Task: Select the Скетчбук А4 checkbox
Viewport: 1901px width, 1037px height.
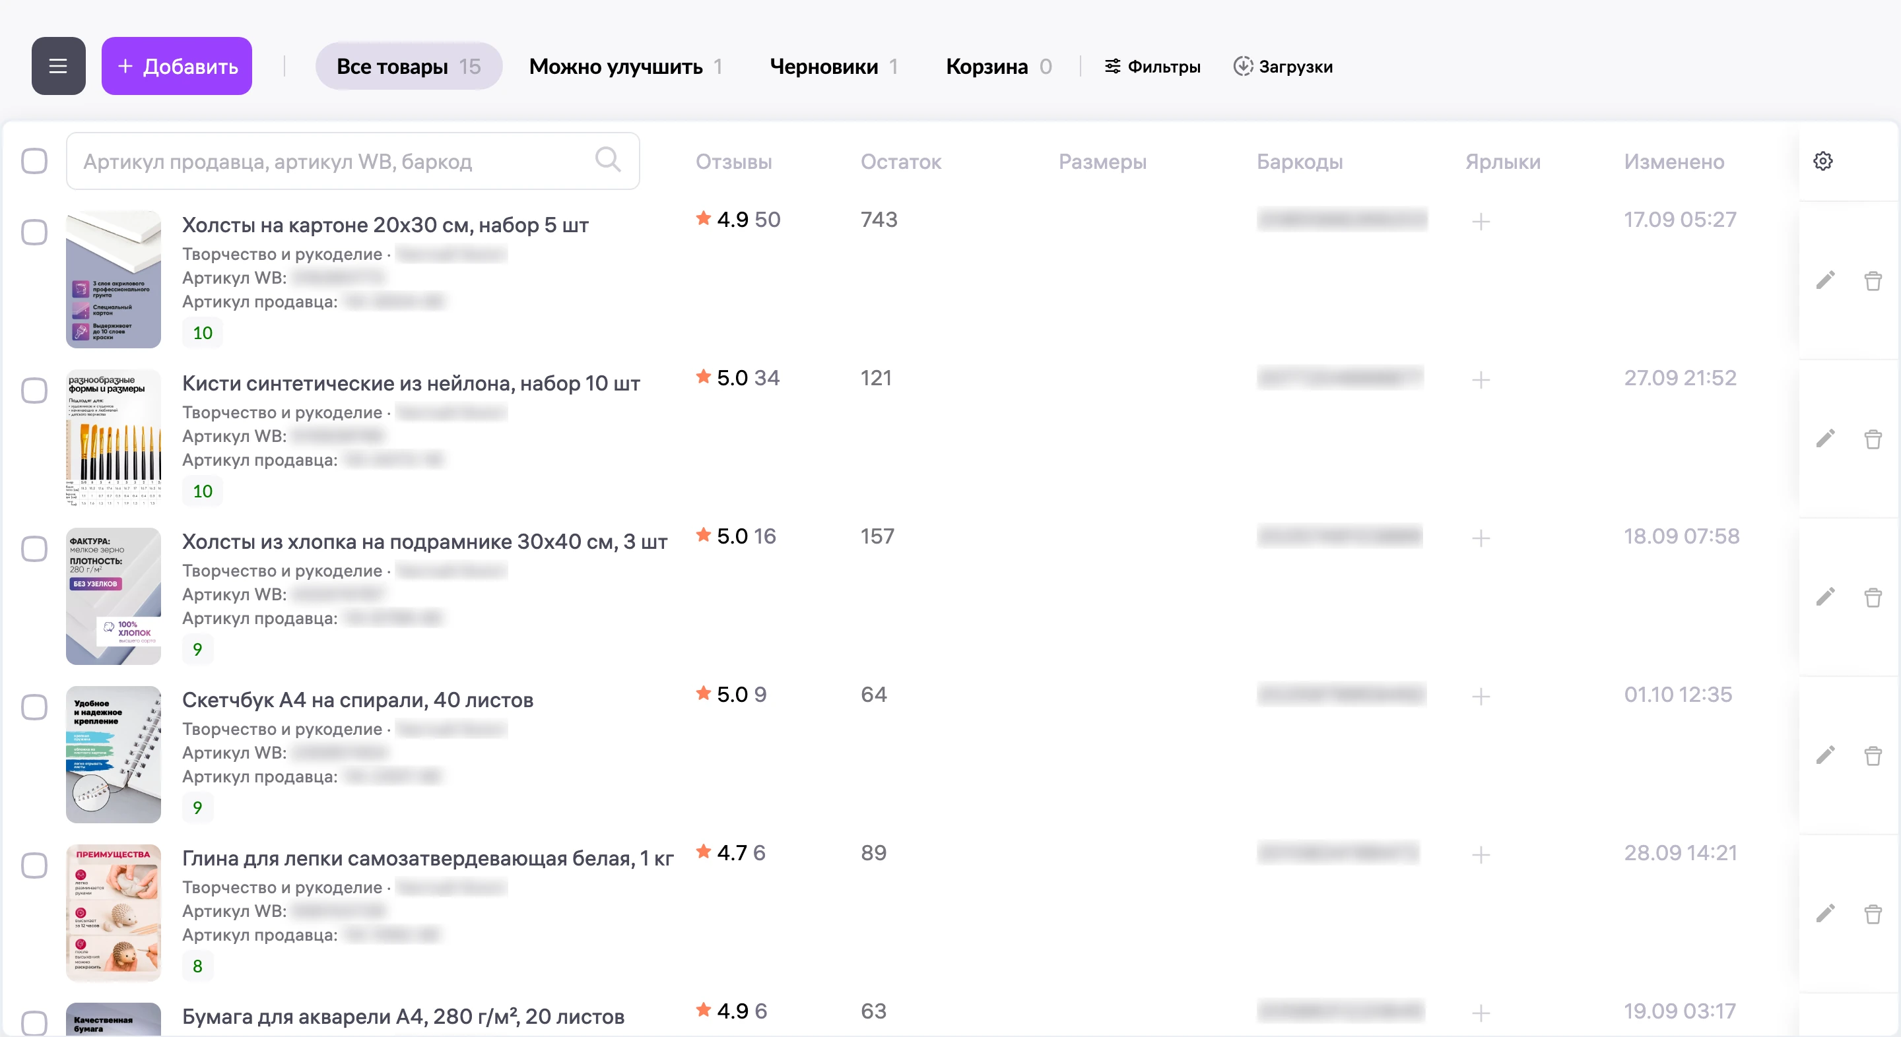Action: (34, 707)
